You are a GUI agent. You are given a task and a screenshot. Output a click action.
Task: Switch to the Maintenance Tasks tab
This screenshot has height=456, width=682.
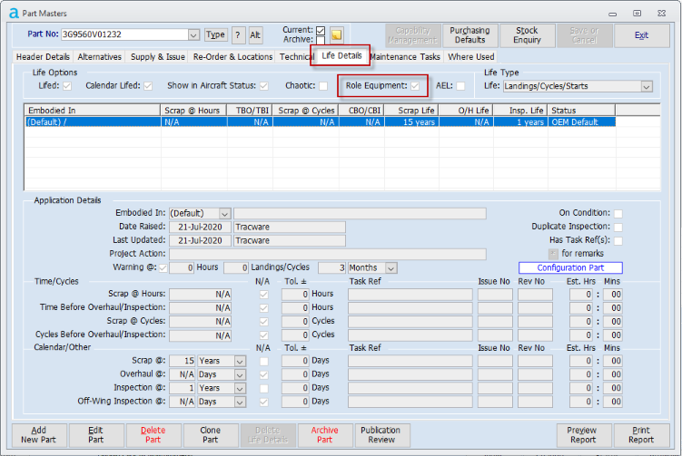[x=405, y=57]
